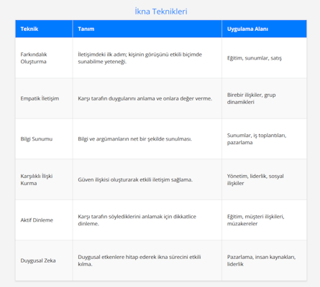Click the Duygusal etkenlere hitap definition
This screenshot has width=320, height=287.
[140, 260]
